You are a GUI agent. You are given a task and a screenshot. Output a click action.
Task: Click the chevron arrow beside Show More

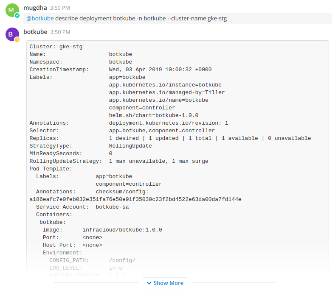tap(149, 283)
